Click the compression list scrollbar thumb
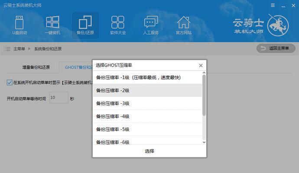Screen dimensions: 299x173 (204, 95)
